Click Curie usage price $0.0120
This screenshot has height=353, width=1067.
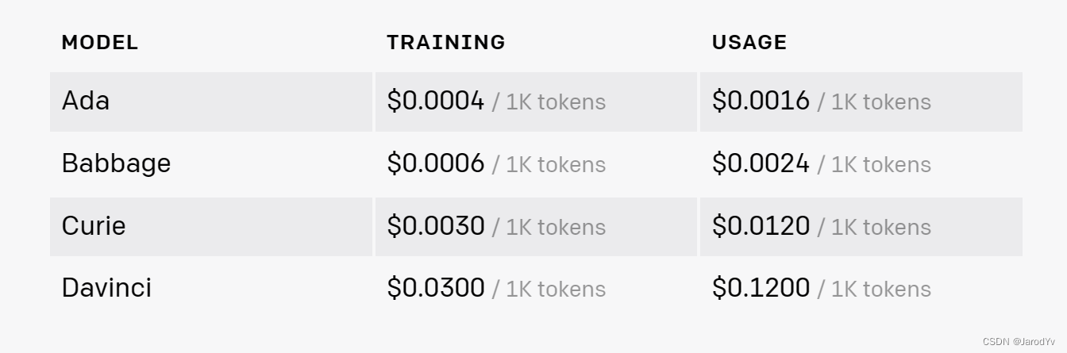coord(761,226)
